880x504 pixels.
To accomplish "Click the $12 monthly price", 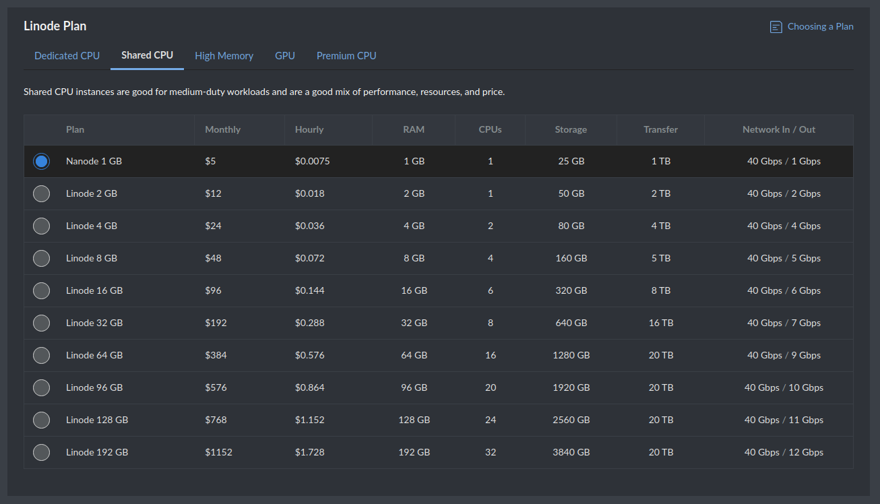I will coord(213,194).
